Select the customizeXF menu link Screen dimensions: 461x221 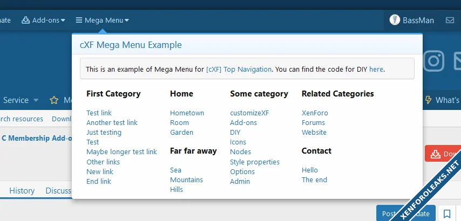(249, 113)
